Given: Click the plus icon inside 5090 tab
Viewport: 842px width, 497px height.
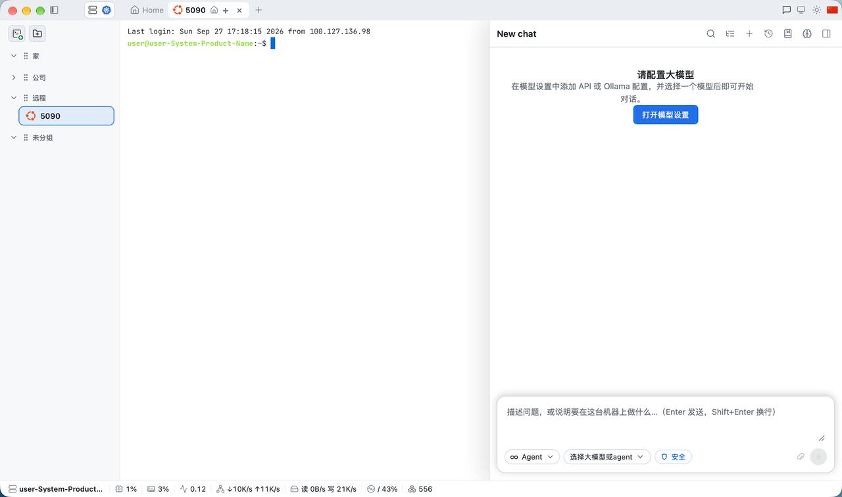Looking at the screenshot, I should (x=226, y=11).
